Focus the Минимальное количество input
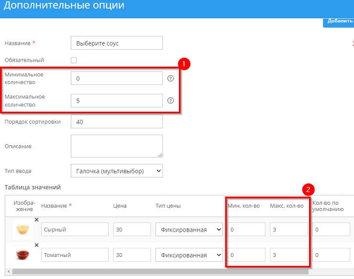The height and width of the screenshot is (279, 354). (116, 79)
